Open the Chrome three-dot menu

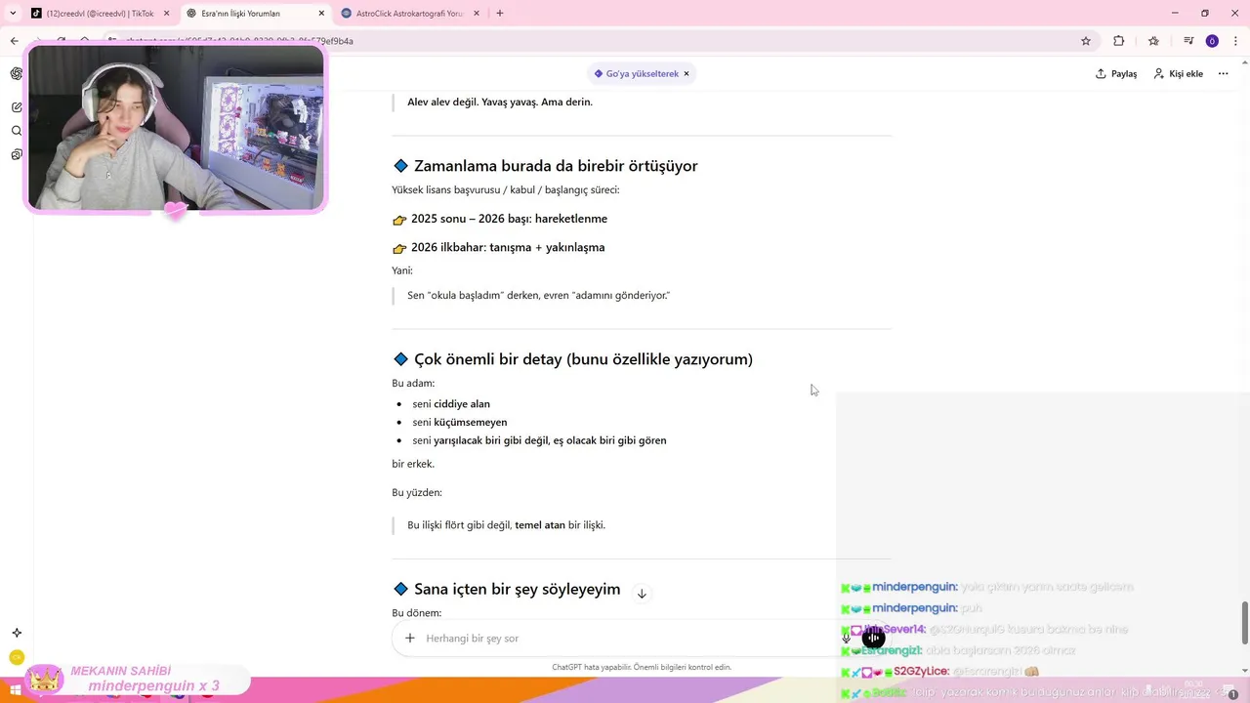[1235, 41]
